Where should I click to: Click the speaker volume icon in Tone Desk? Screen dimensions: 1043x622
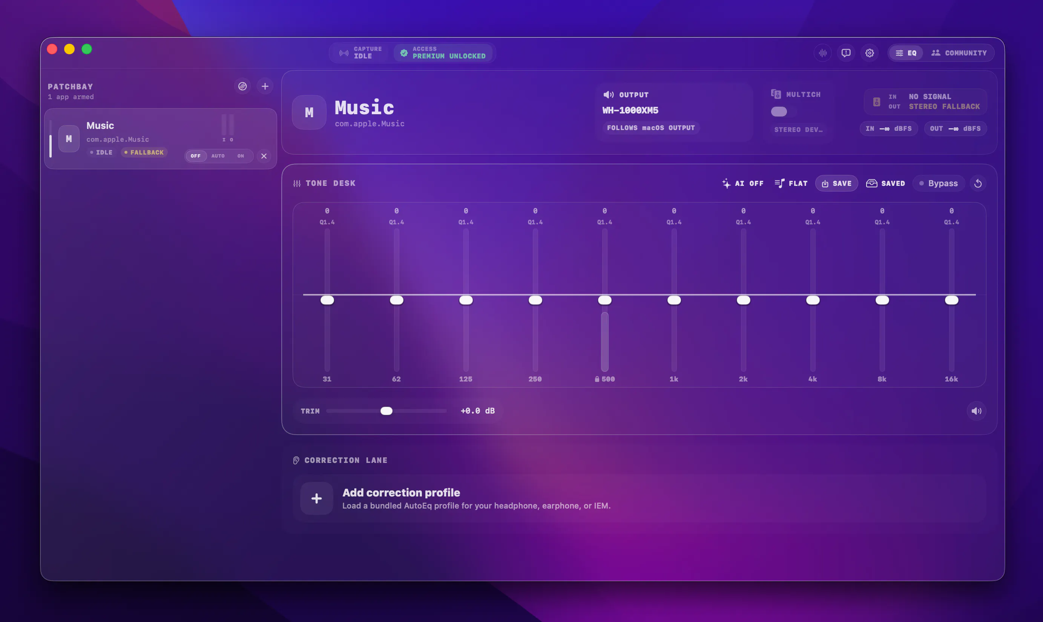click(x=977, y=411)
